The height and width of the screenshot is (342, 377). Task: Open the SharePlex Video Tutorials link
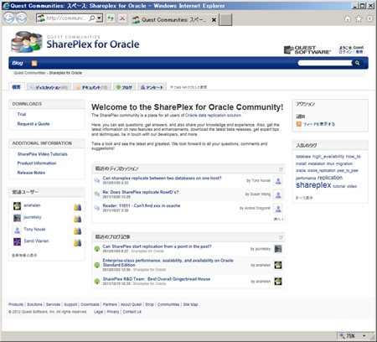click(x=43, y=154)
